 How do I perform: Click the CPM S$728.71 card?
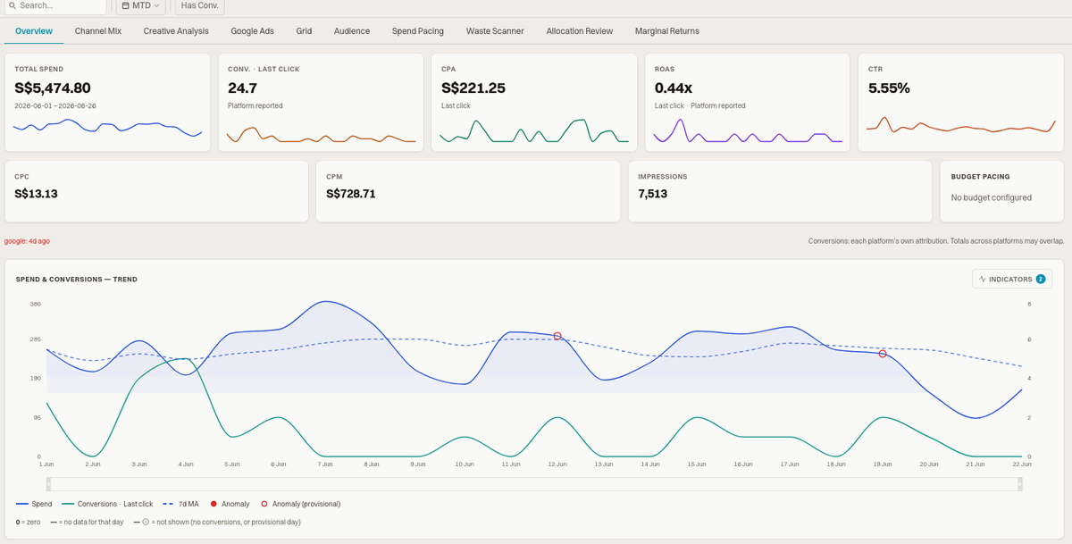click(x=467, y=191)
